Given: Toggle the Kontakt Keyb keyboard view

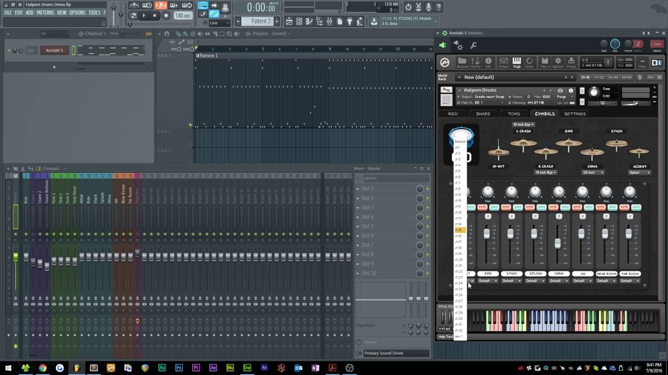Looking at the screenshot, I should coord(517,63).
